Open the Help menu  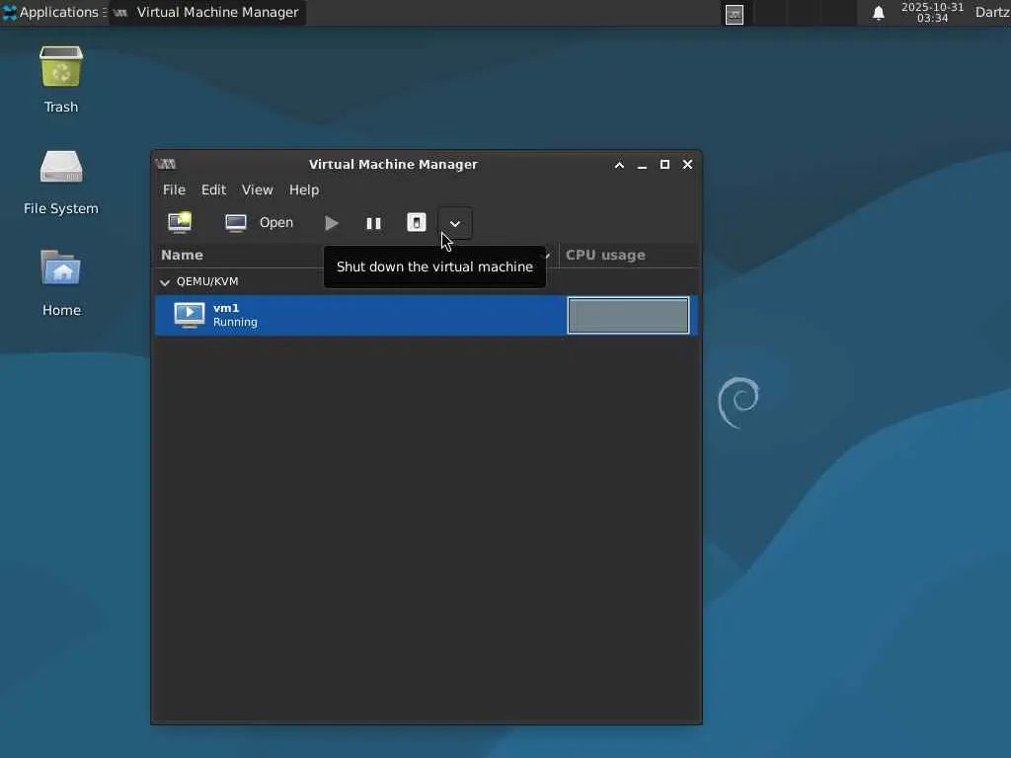[x=304, y=189]
